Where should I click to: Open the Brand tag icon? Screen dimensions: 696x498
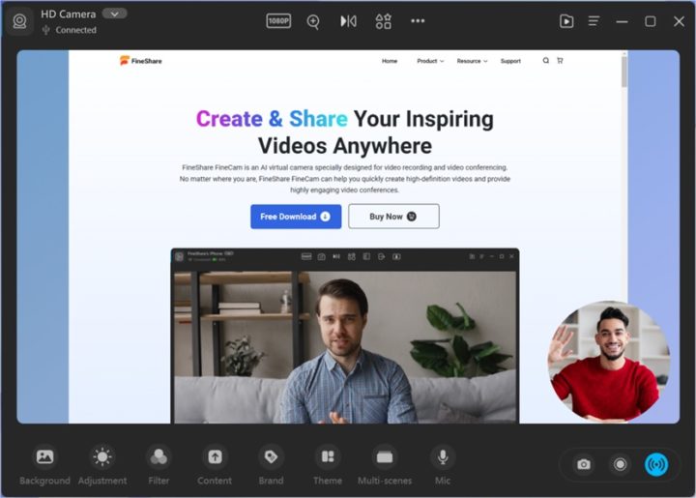[x=271, y=456]
